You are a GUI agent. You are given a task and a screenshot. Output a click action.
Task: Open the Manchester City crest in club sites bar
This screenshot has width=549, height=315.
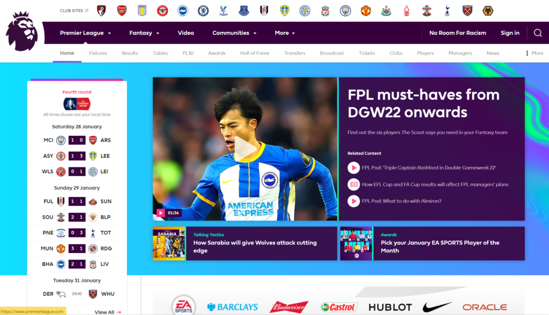pos(346,11)
